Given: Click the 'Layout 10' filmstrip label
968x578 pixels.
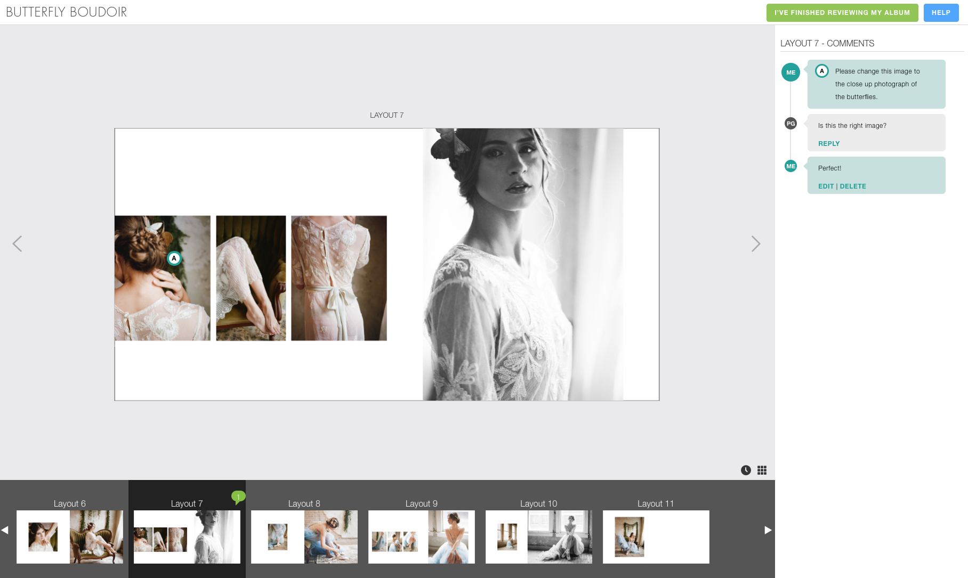Looking at the screenshot, I should pyautogui.click(x=539, y=503).
